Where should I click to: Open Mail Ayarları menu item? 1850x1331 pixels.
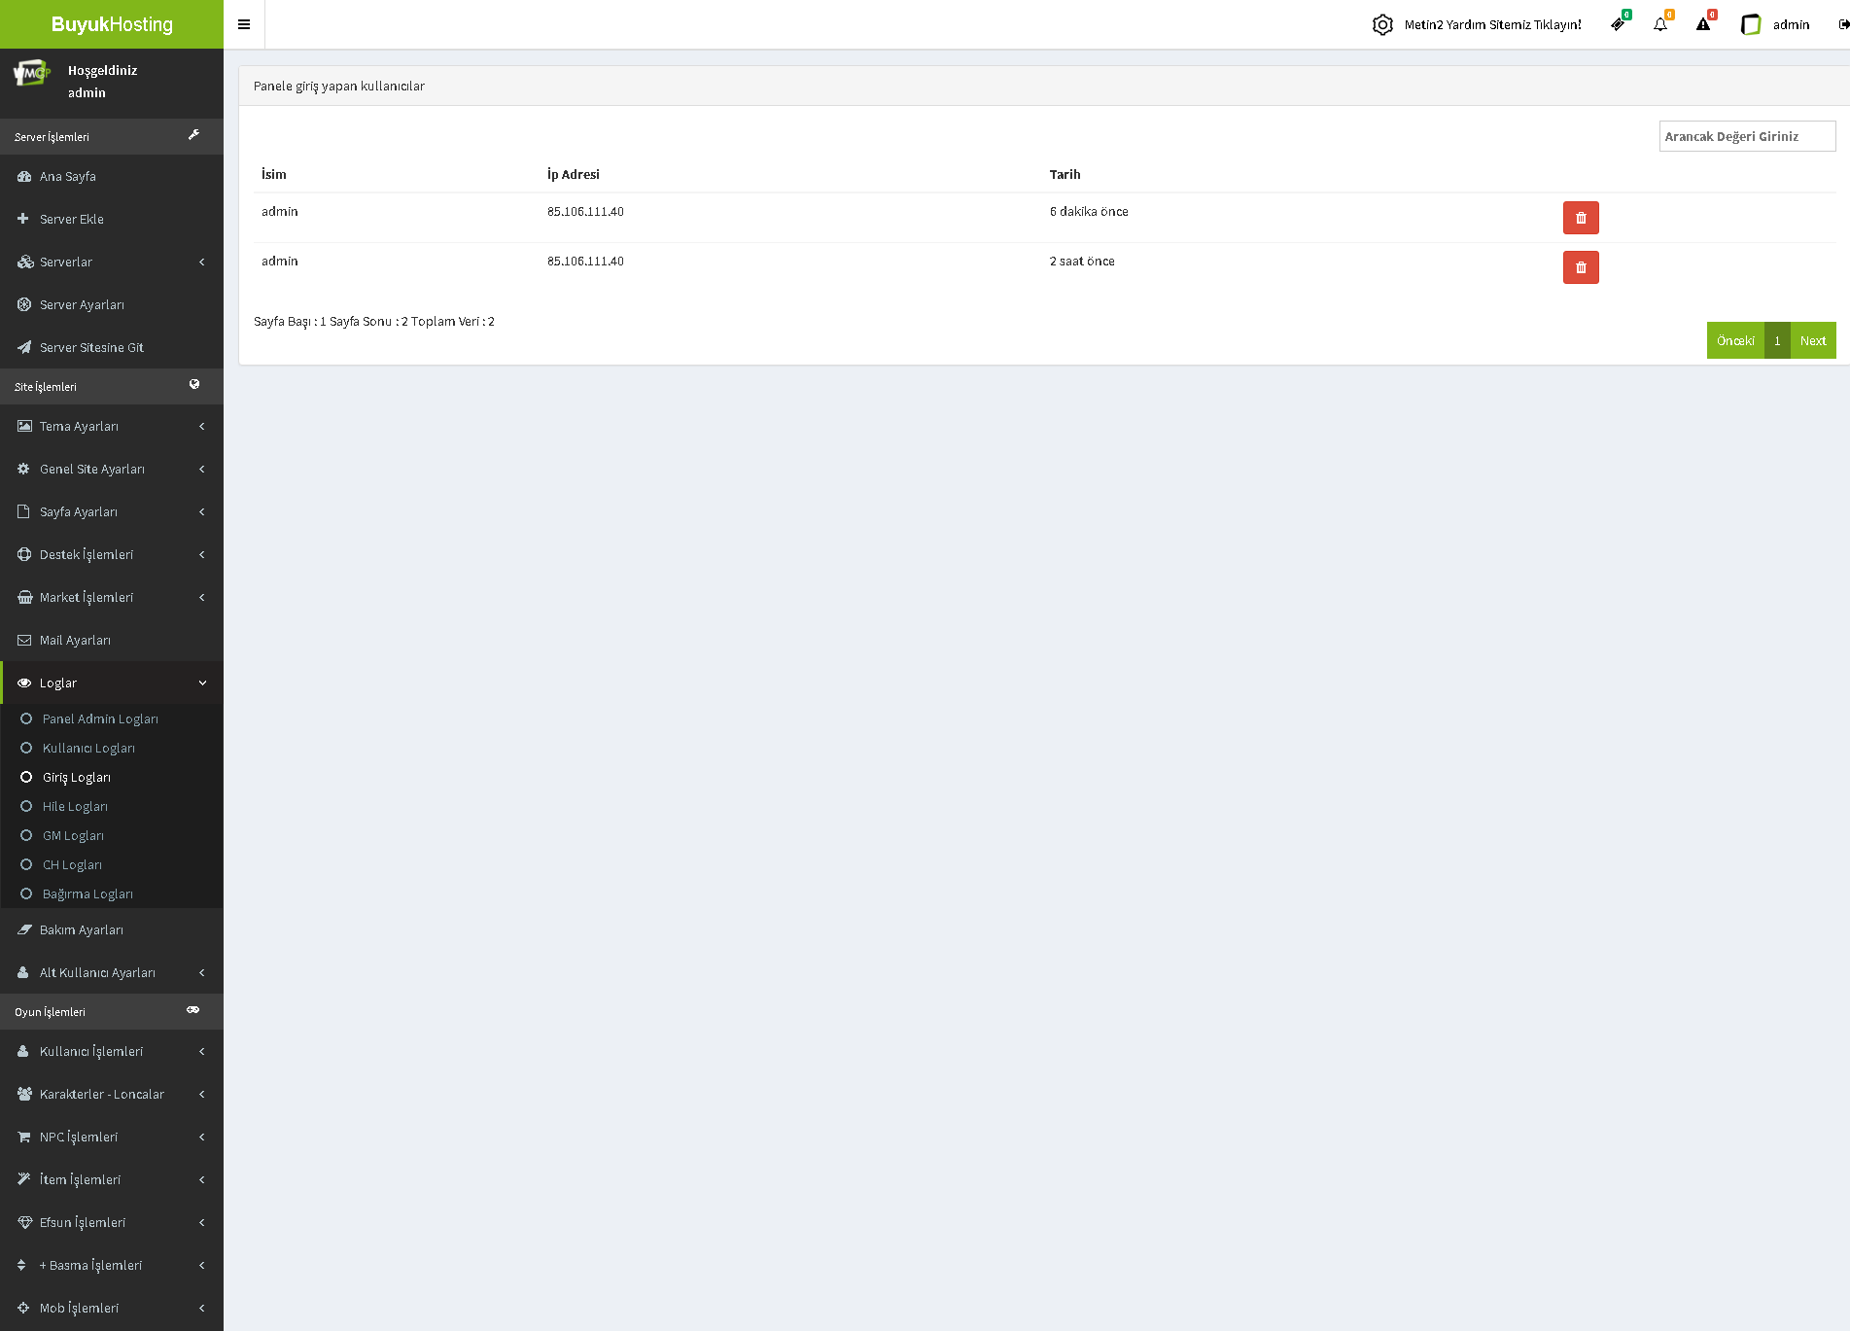(x=75, y=640)
